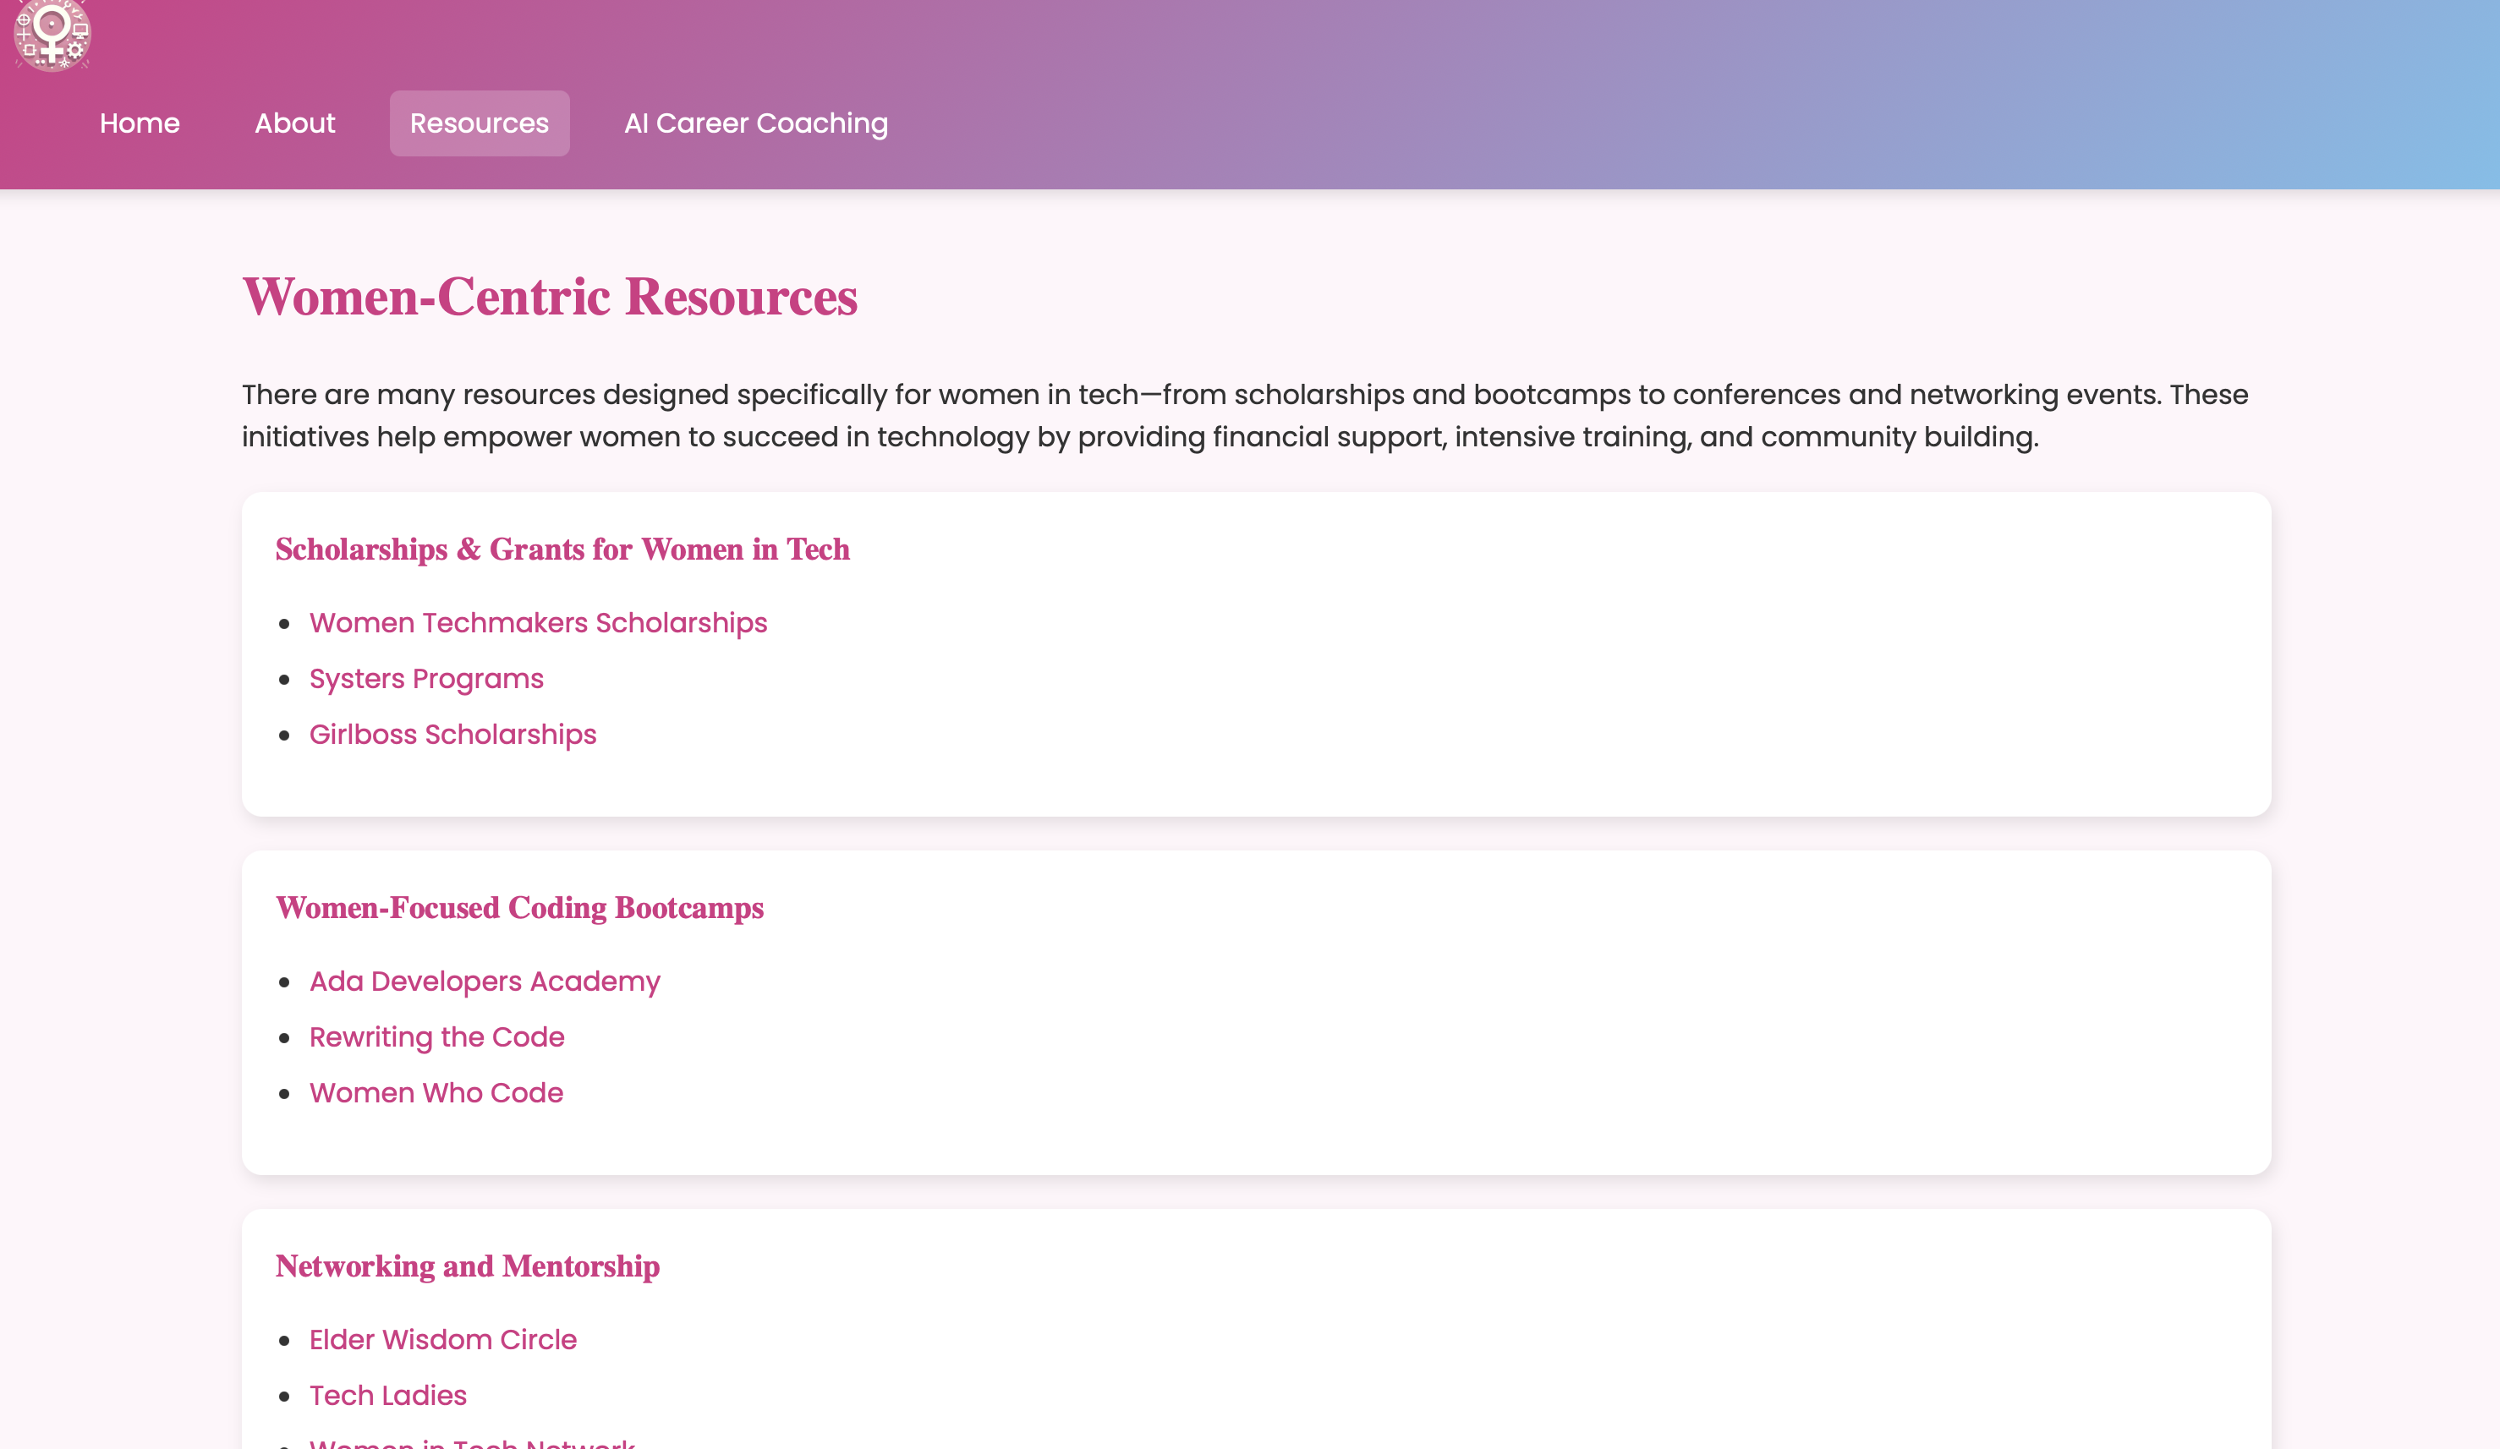Click the Scholarships card's empty area
2500x1449 pixels.
(x=1488, y=684)
